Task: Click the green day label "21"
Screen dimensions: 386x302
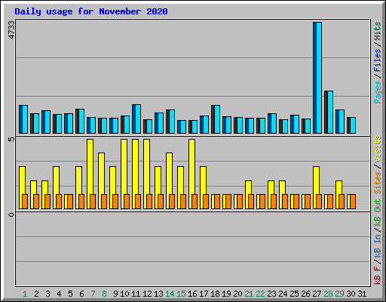Action: (249, 294)
